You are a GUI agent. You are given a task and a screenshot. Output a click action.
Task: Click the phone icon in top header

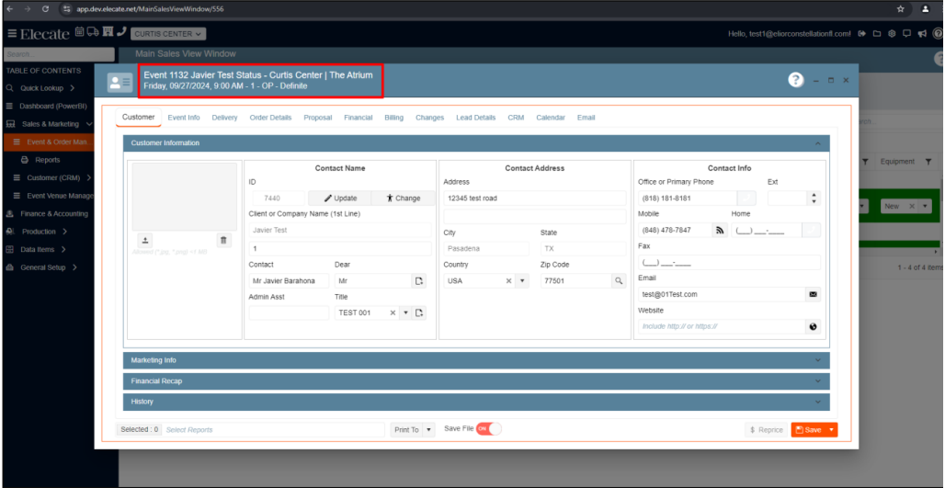point(121,32)
